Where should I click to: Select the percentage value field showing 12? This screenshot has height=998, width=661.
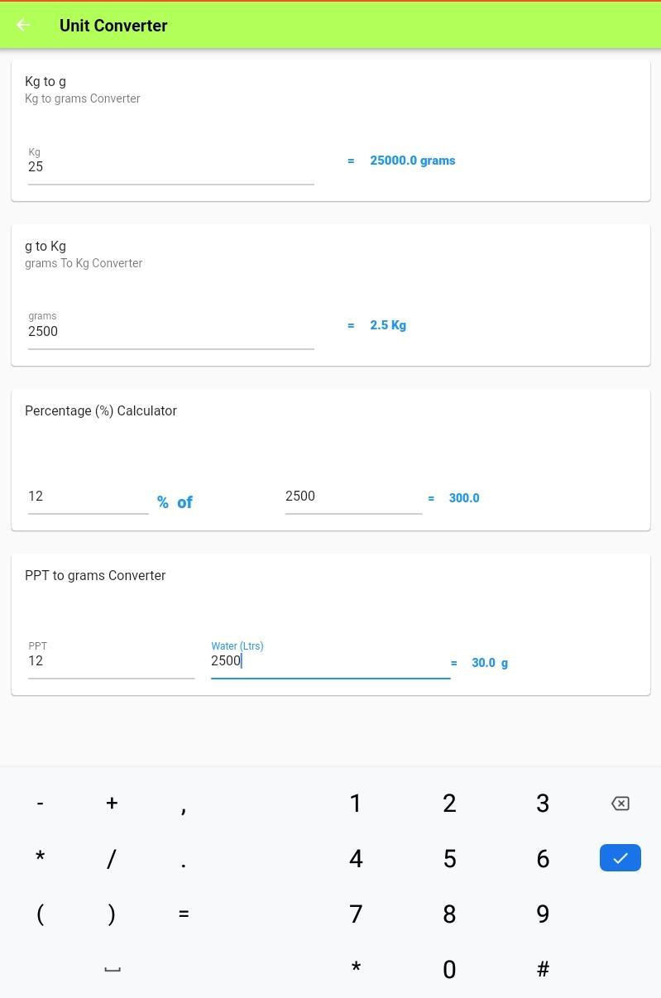point(89,497)
